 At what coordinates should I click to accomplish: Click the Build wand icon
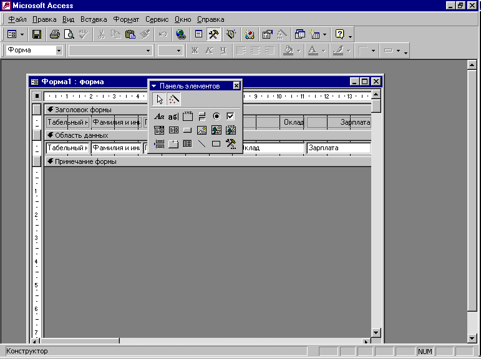(281, 34)
